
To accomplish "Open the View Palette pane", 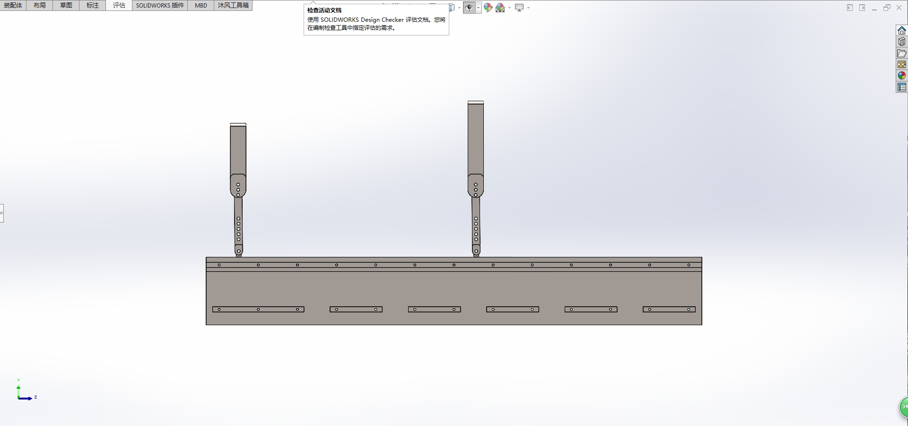I will 902,64.
